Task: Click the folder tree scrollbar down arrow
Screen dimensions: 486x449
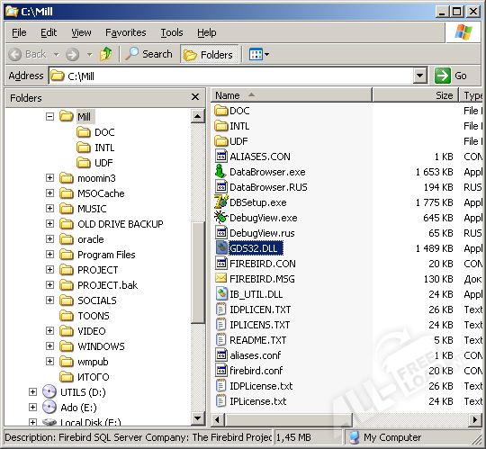Action: click(x=197, y=418)
